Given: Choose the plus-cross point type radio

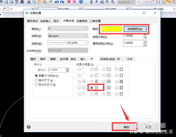Looking at the screenshot, I should pos(79,82).
